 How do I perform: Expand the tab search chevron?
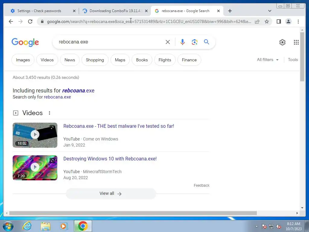click(x=270, y=11)
